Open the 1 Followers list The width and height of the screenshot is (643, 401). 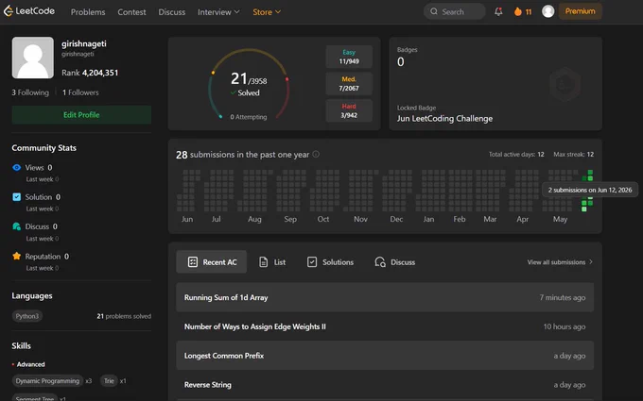[x=80, y=92]
